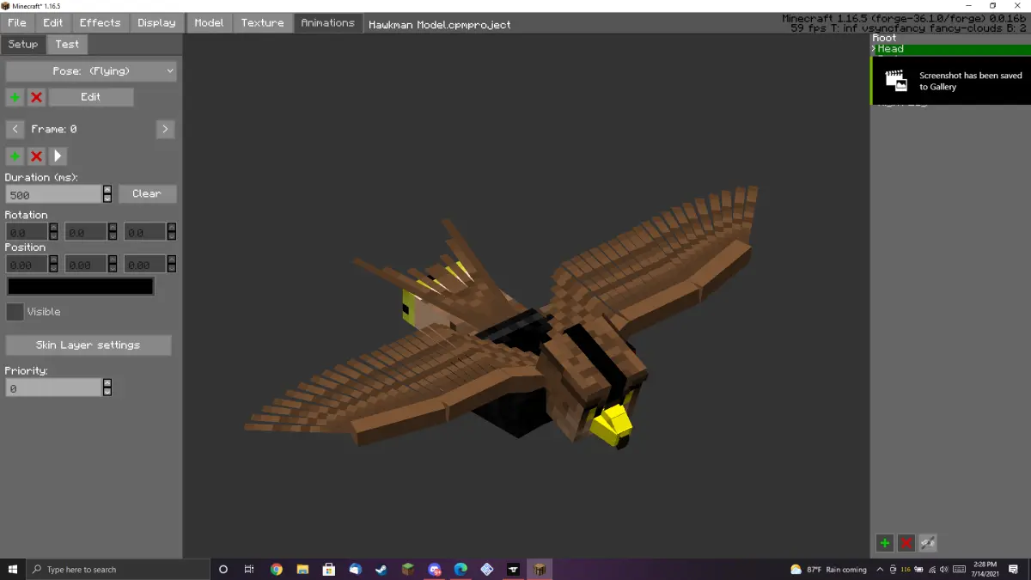This screenshot has height=580, width=1031.
Task: Select the Test sub-tab
Action: 67,45
